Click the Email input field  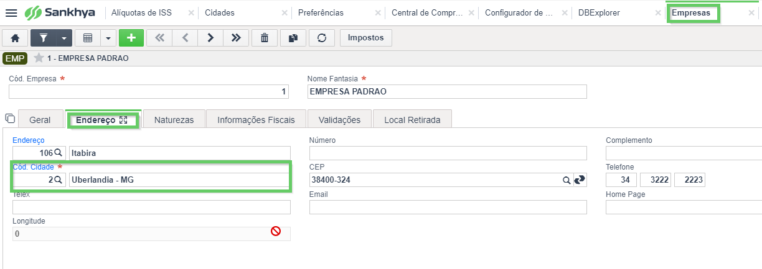pyautogui.click(x=448, y=207)
